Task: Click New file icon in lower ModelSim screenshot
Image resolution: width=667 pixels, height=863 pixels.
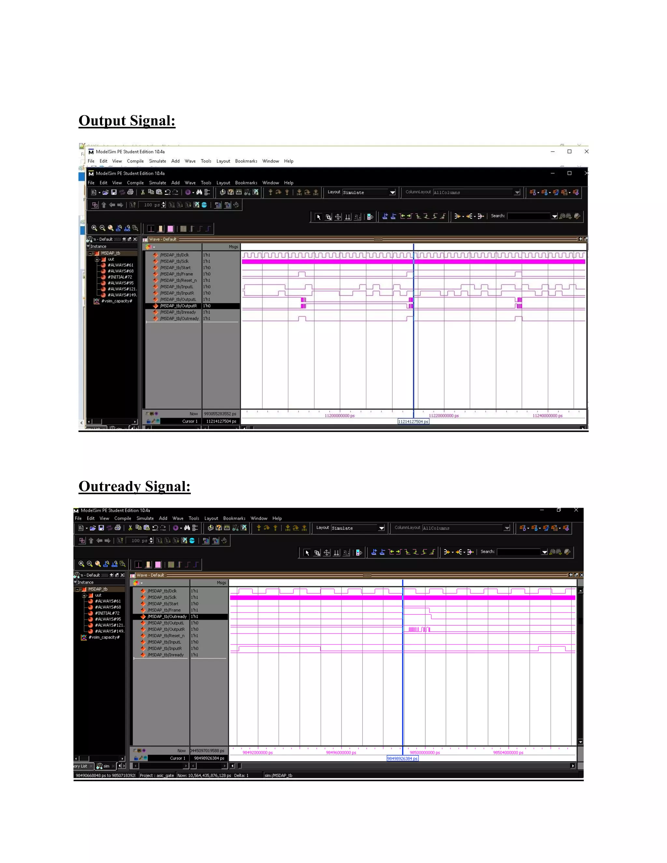Action: 81,528
